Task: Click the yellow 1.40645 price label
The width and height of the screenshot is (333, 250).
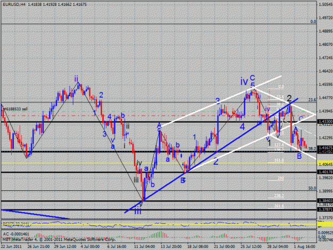Action: [325, 164]
